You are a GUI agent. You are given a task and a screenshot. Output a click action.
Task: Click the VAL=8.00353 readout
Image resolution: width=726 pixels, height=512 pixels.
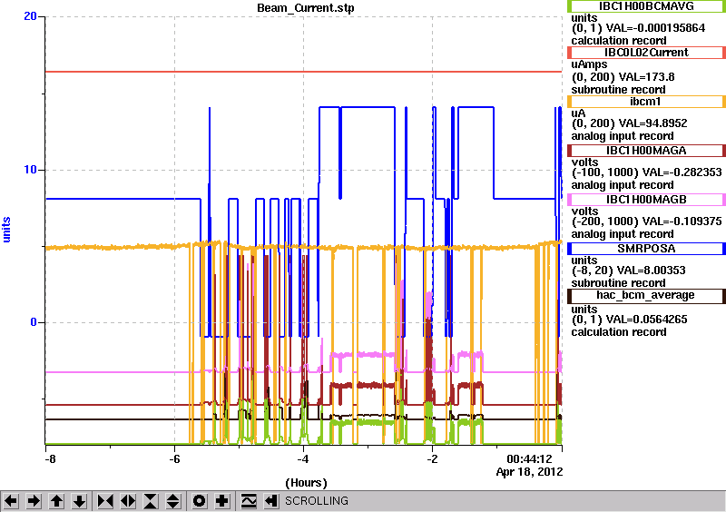(646, 271)
